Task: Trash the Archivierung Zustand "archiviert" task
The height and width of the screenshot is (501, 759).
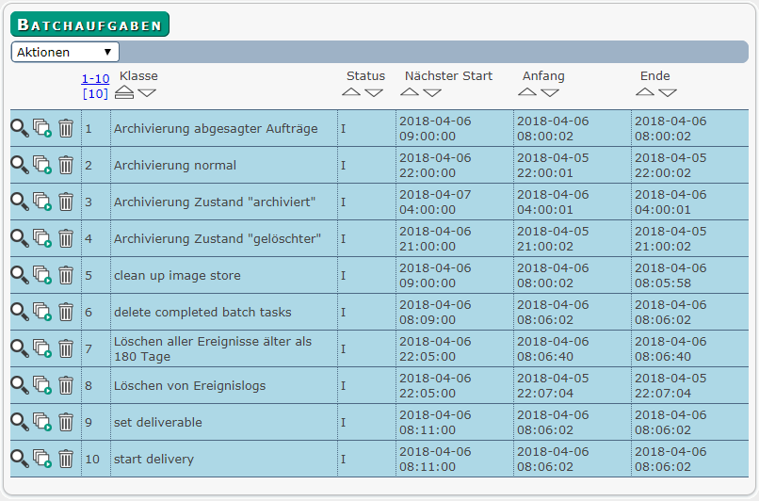Action: [66, 202]
